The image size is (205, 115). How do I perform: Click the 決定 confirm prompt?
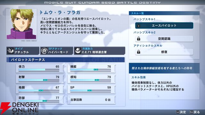click(181, 112)
